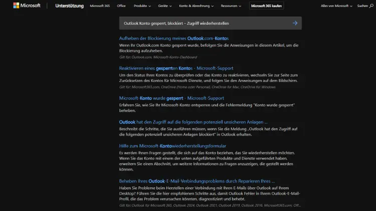Expand the Produkte dropdown menu
Viewport: 376px width, 211px height.
tap(142, 5)
